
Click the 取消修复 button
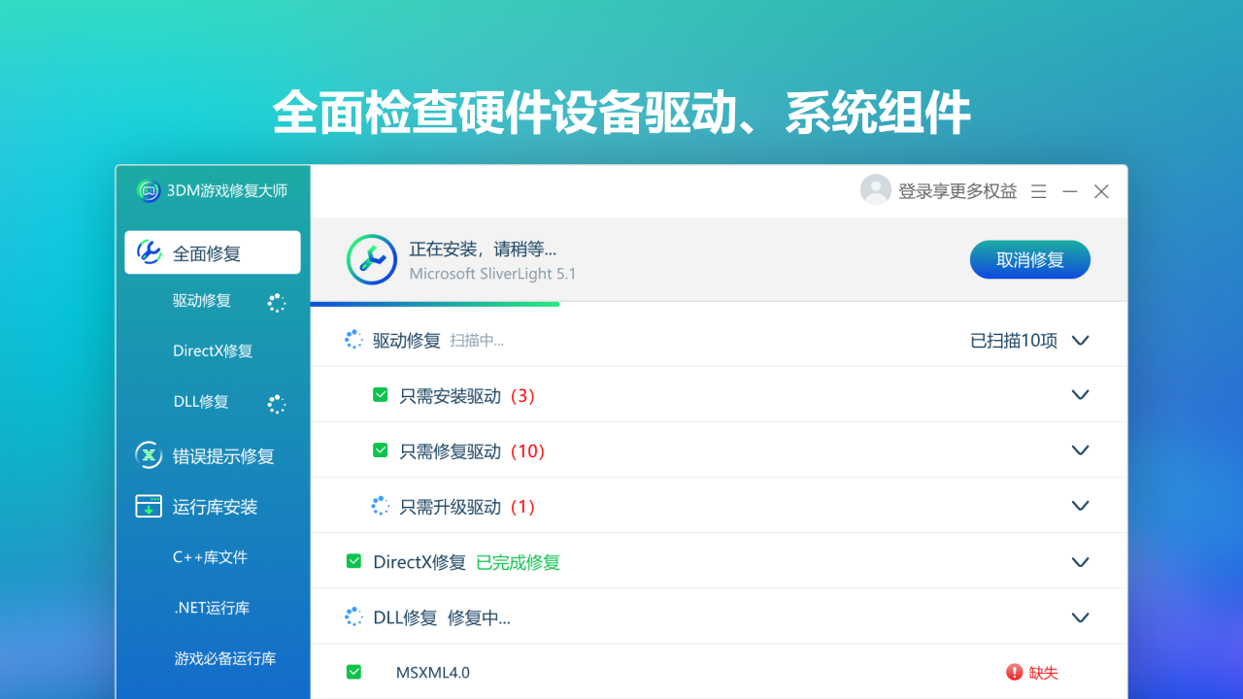[x=1029, y=259]
